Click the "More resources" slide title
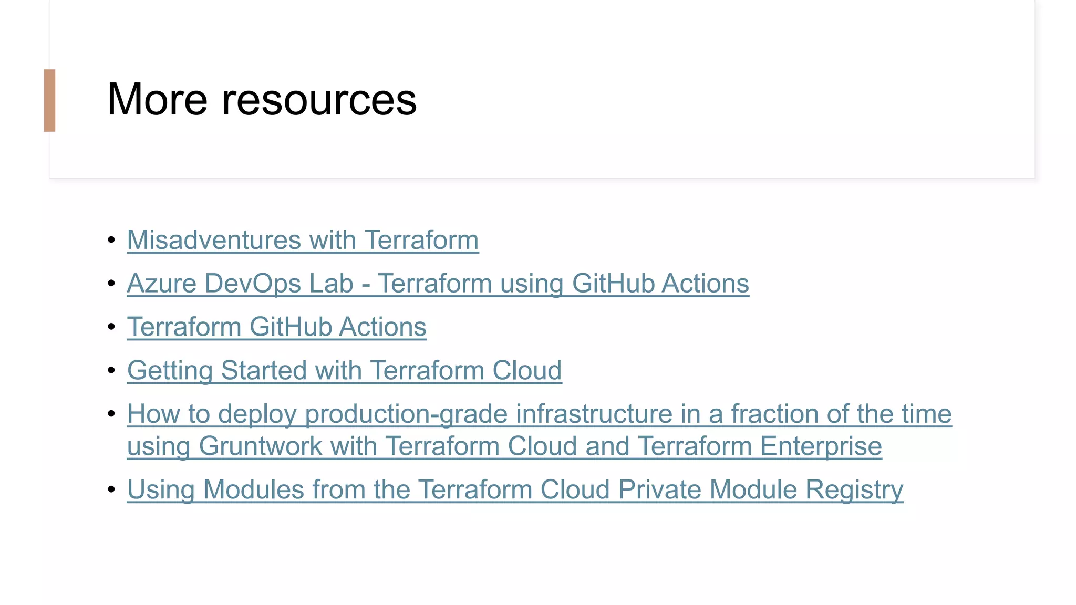Image resolution: width=1076 pixels, height=605 pixels. coord(262,99)
